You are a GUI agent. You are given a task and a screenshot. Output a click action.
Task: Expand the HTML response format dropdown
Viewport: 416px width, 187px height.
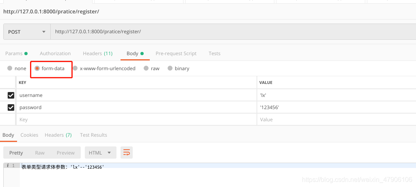(100, 153)
